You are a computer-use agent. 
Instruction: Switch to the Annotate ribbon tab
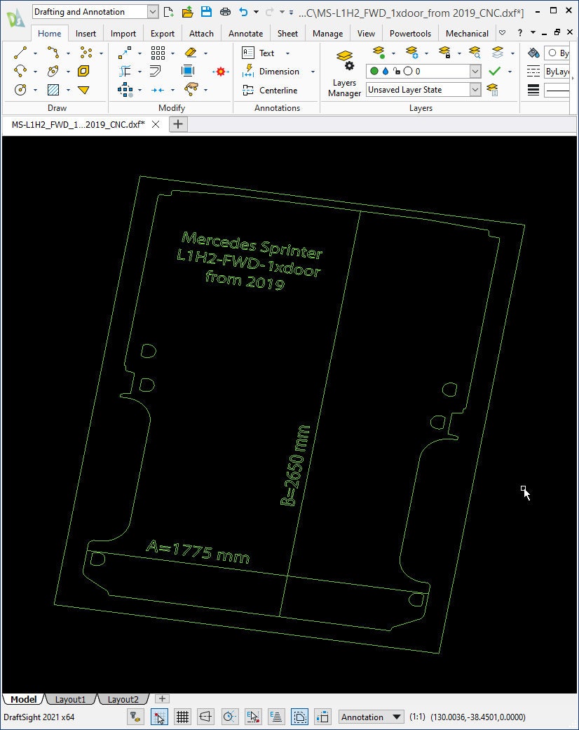coord(245,34)
